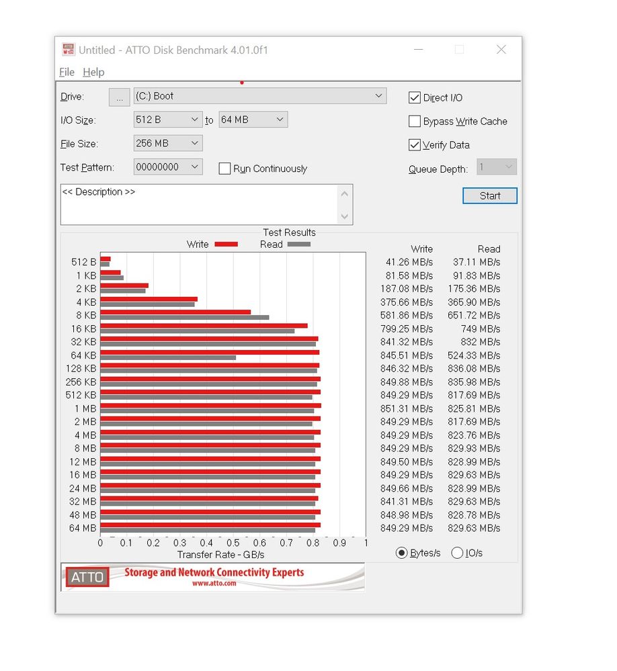Open the 64 MB maximum I/O size dropdown
617x671 pixels.
253,120
